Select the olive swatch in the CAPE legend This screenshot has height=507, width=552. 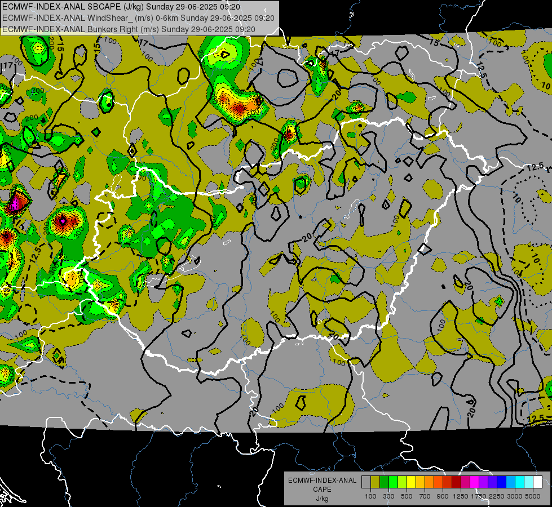click(376, 482)
